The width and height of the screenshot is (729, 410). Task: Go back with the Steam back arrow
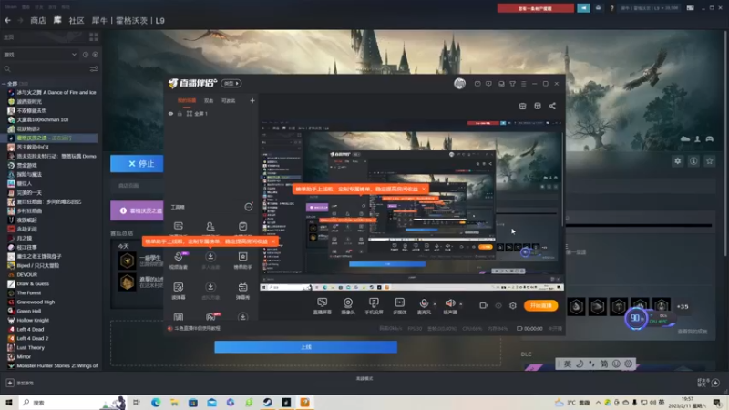(x=8, y=20)
